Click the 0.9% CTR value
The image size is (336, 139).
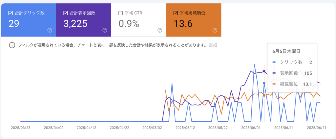pos(129,24)
